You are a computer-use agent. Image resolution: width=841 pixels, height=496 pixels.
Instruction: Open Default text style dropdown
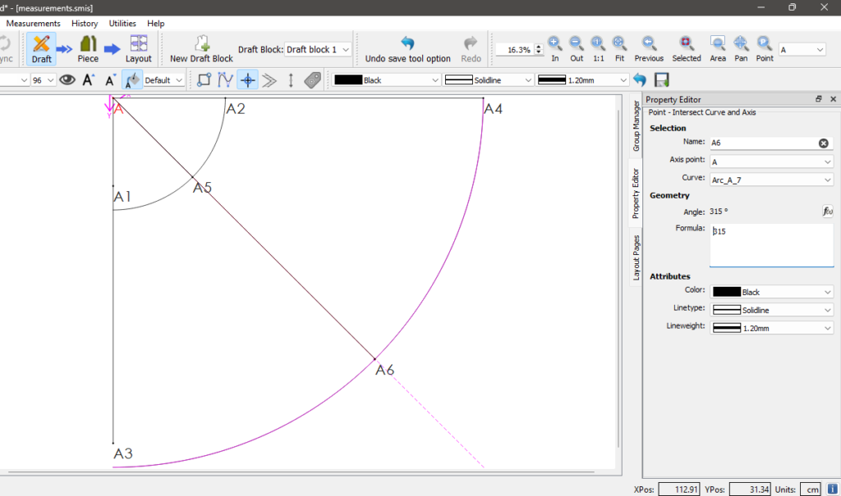pyautogui.click(x=163, y=80)
